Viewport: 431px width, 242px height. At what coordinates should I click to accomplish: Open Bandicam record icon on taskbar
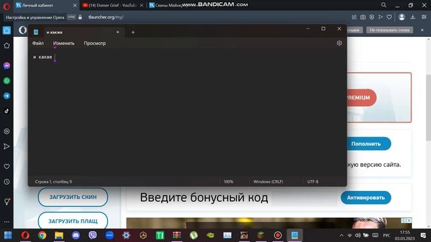tap(277, 235)
